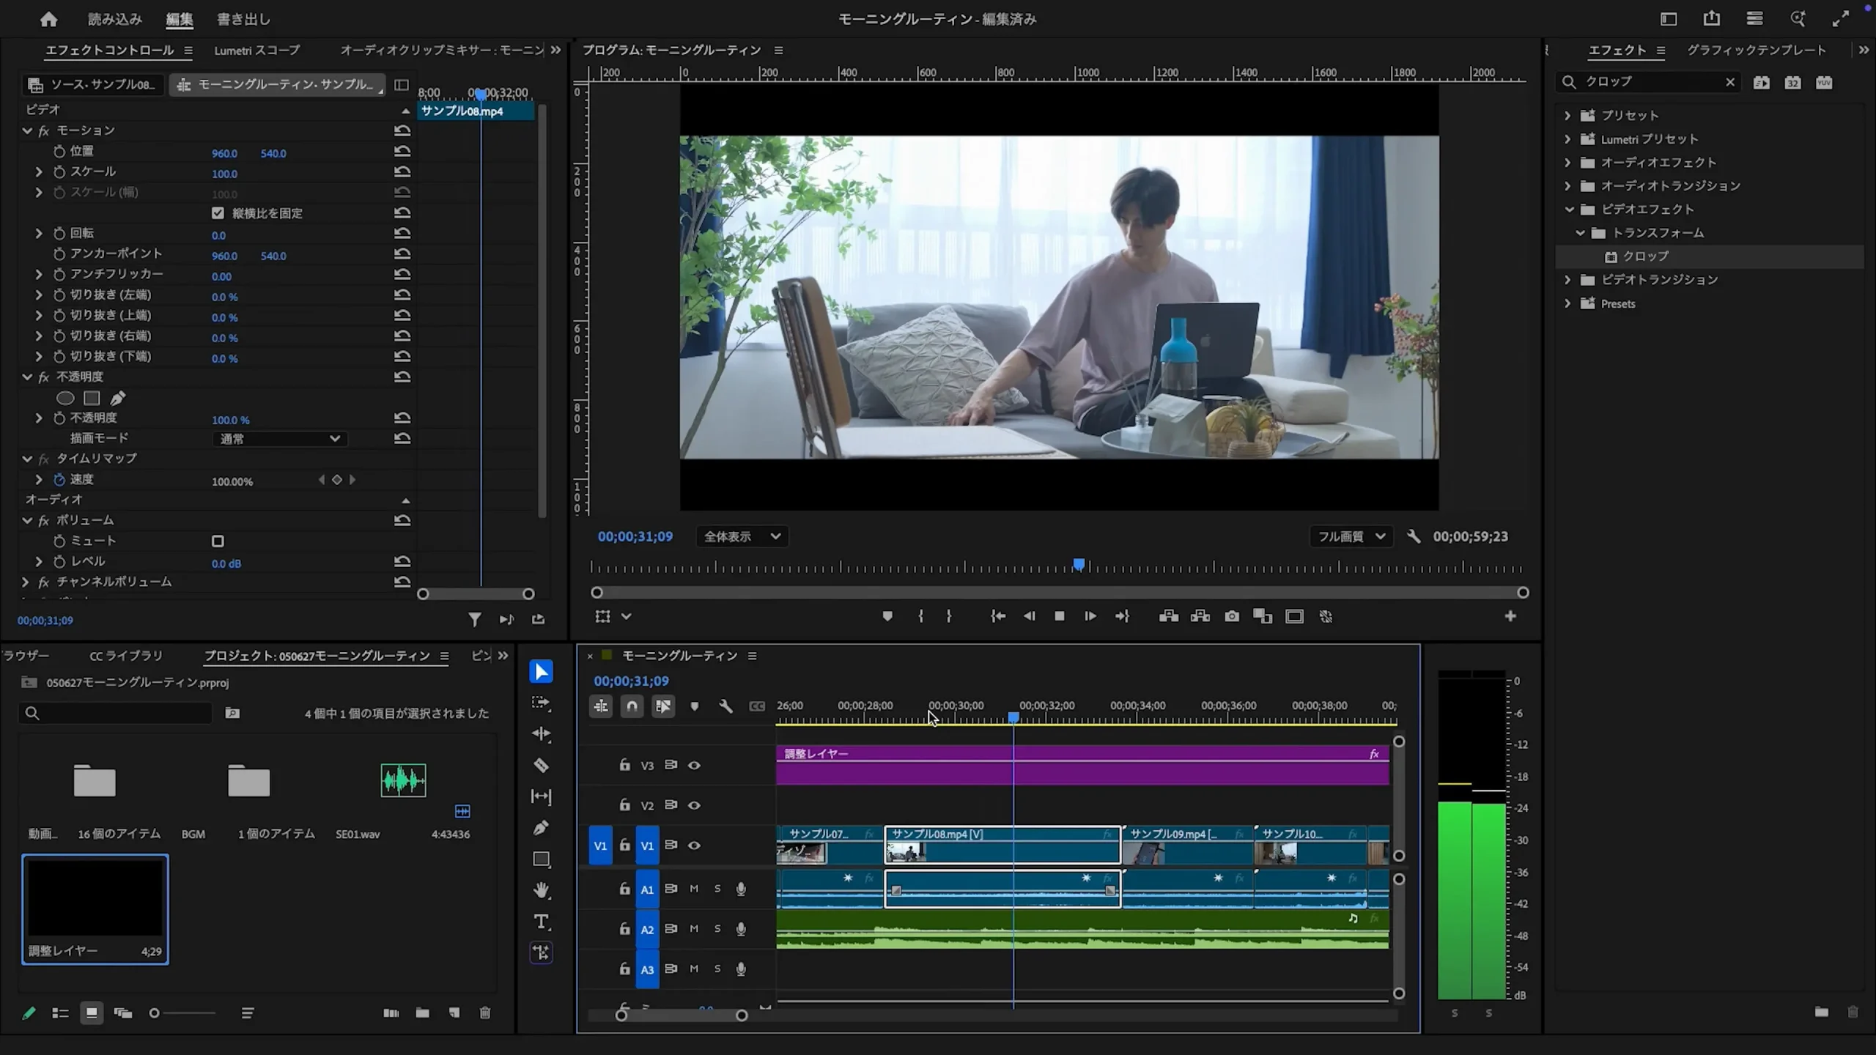Hide the V3 track with its eye toggle
Screen dimensions: 1876x1055
pos(694,764)
